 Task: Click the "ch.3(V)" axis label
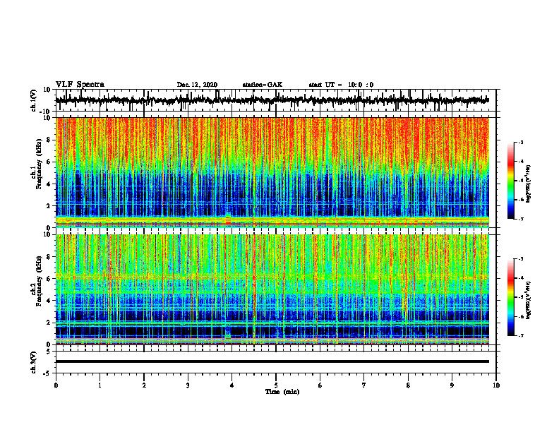pyautogui.click(x=34, y=362)
